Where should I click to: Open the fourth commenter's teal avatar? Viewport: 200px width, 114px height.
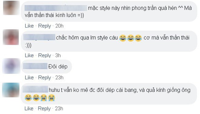[x=11, y=90]
